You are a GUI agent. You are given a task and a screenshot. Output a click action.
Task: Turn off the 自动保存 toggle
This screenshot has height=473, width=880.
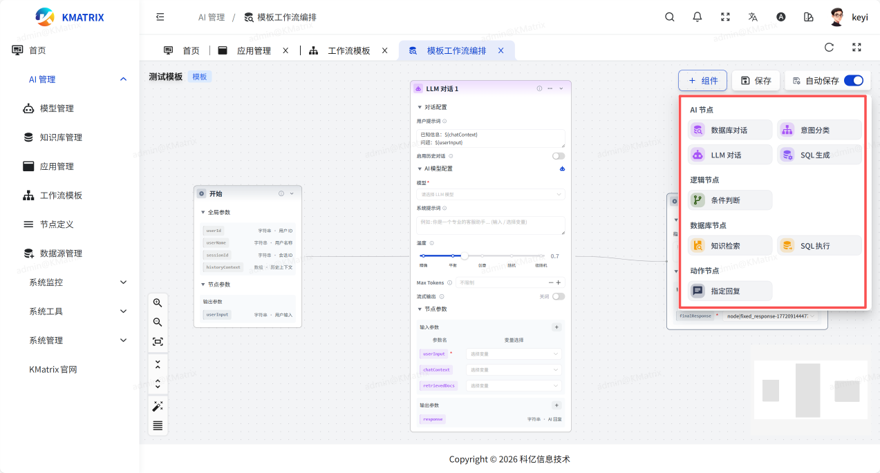(x=853, y=81)
